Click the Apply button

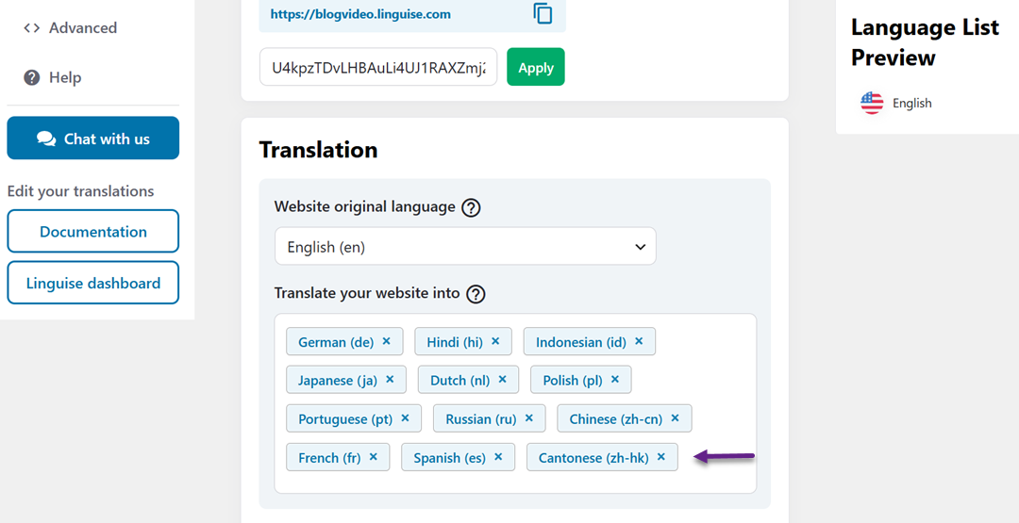tap(536, 67)
